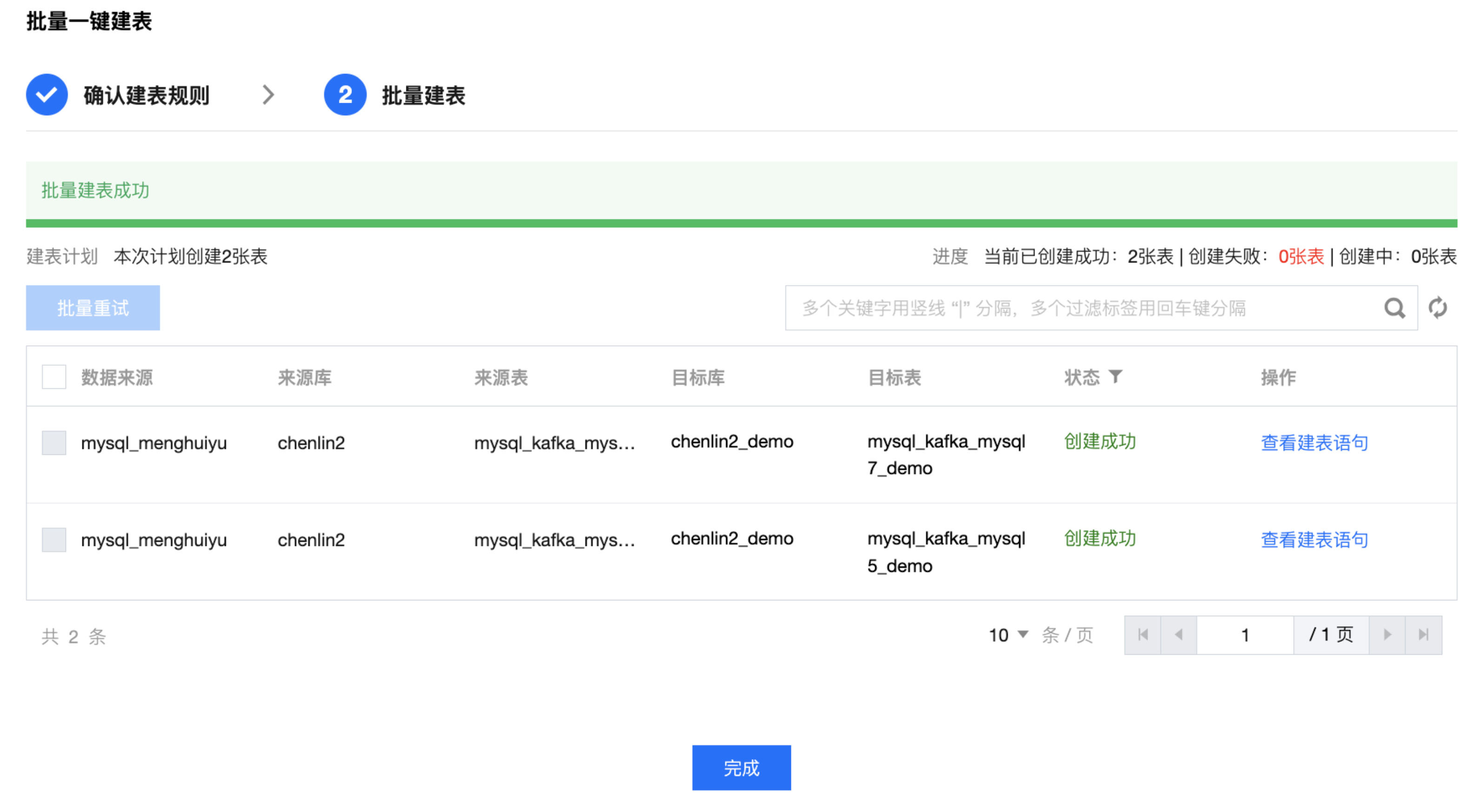Click the refresh icon beside search box
The width and height of the screenshot is (1473, 802).
pyautogui.click(x=1437, y=308)
